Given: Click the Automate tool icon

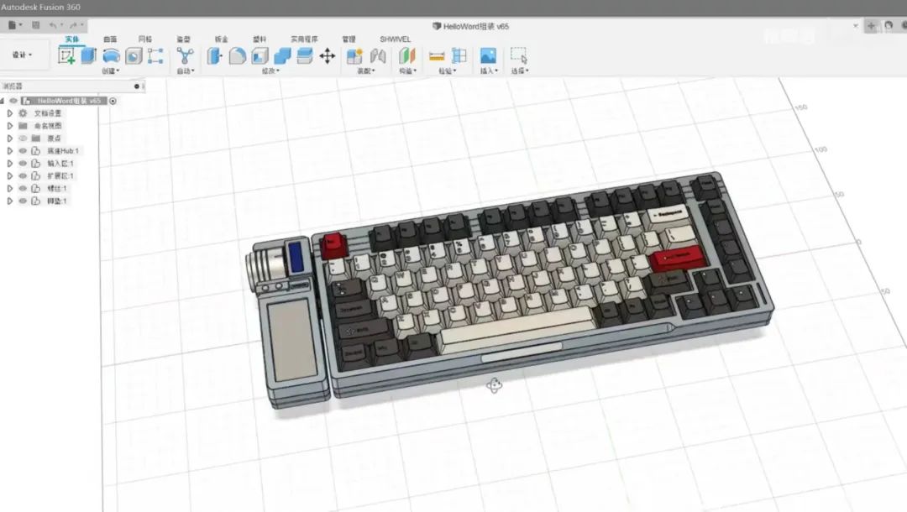Looking at the screenshot, I should coord(185,56).
